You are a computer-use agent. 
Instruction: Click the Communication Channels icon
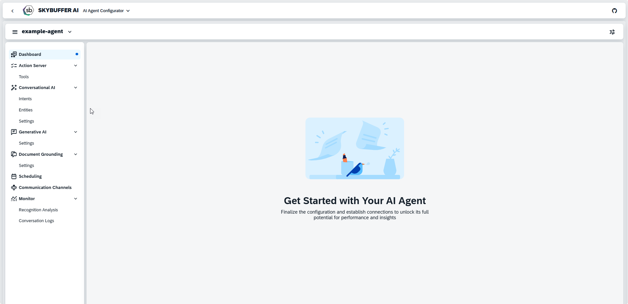(14, 188)
